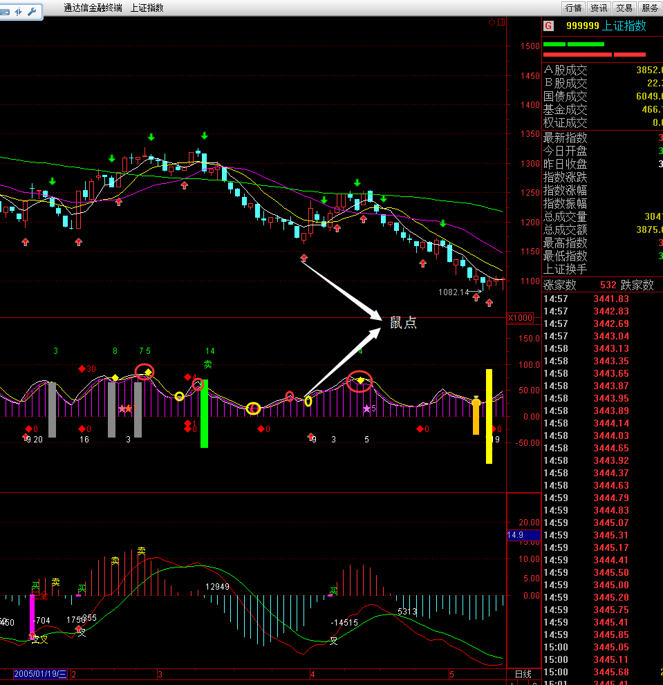Click the 上证指数 title in the quote panel
The width and height of the screenshot is (663, 685).
coord(624,26)
